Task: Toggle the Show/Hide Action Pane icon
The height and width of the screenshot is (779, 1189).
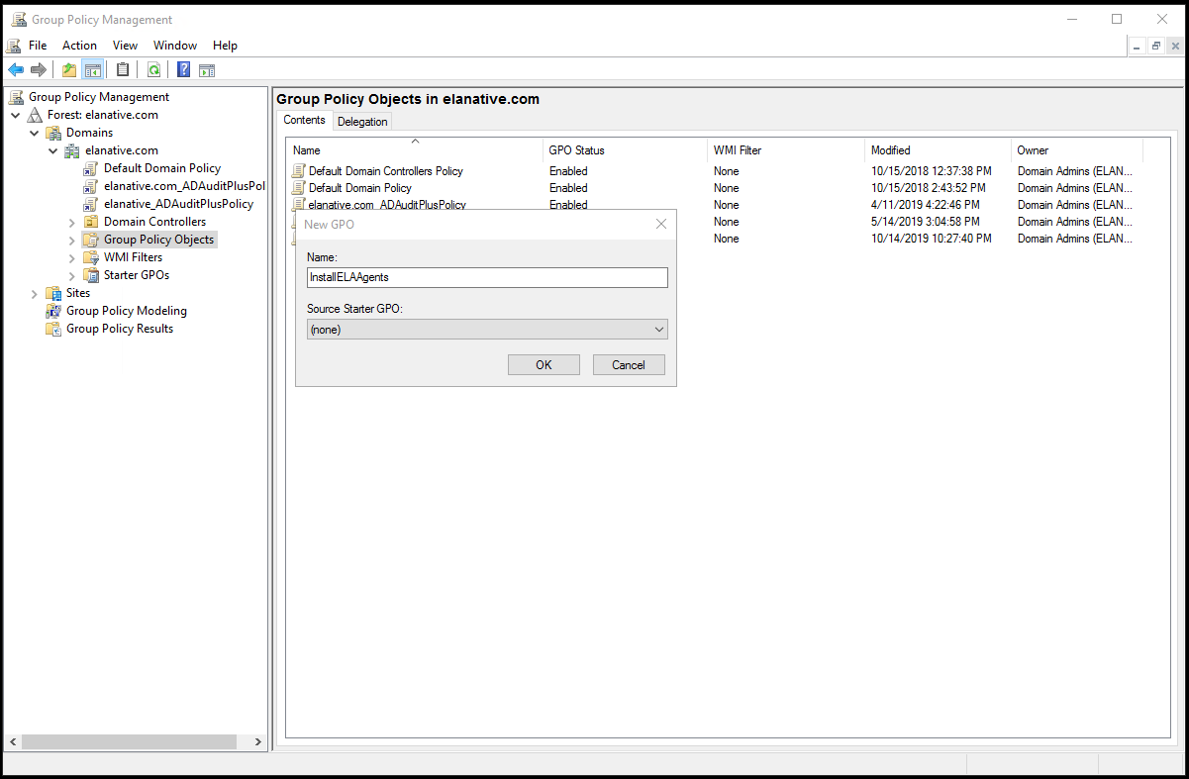Action: click(207, 69)
